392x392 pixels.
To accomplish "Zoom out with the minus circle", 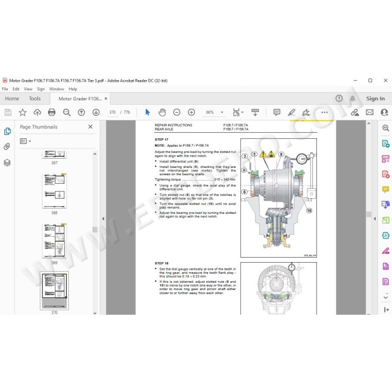I will click(x=177, y=112).
